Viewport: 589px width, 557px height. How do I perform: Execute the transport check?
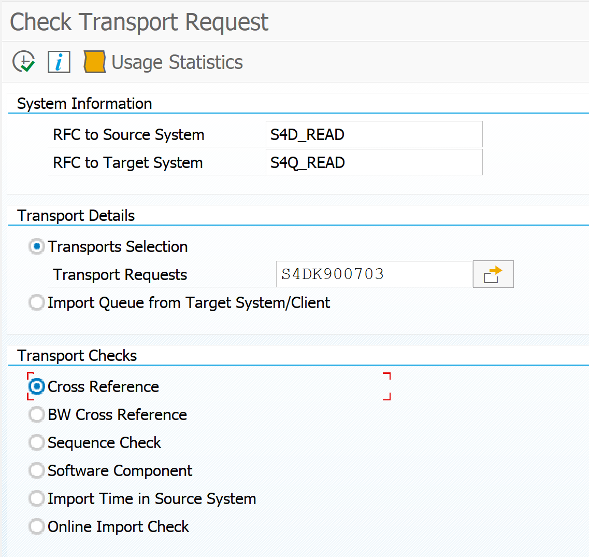coord(23,61)
